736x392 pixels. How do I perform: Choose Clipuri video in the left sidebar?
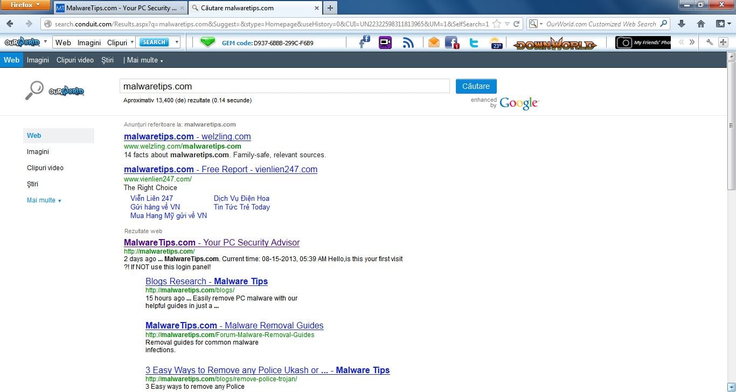(x=45, y=168)
